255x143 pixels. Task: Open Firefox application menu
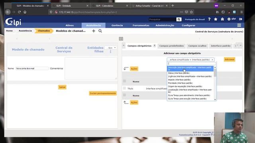[241, 12]
